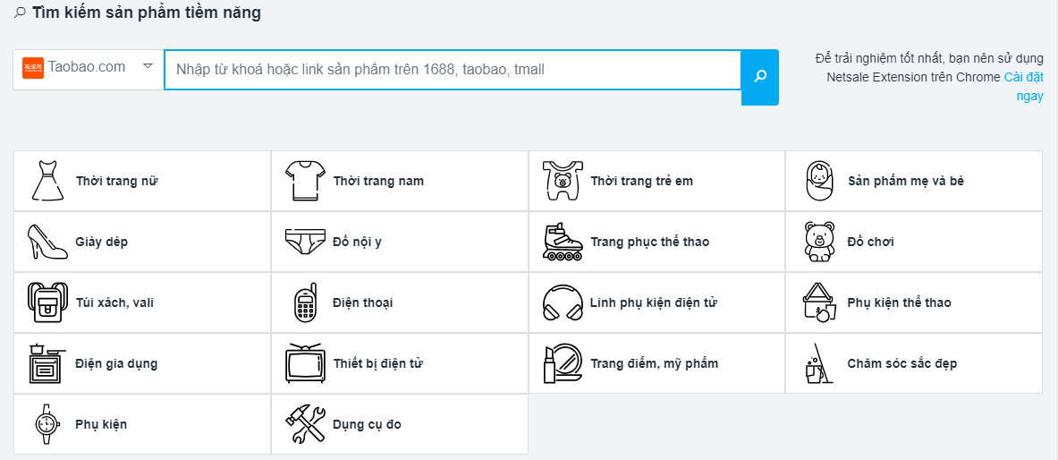The width and height of the screenshot is (1058, 460).
Task: Select the roller skate Trang phục thể thao icon
Action: (562, 242)
